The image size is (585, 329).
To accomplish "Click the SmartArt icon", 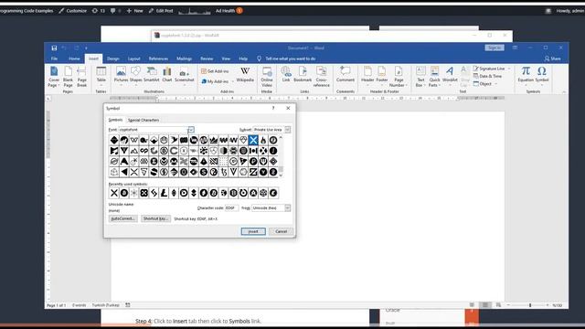I will tap(152, 71).
